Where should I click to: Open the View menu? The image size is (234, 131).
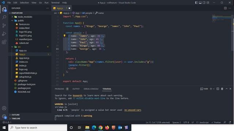coord(34,3)
